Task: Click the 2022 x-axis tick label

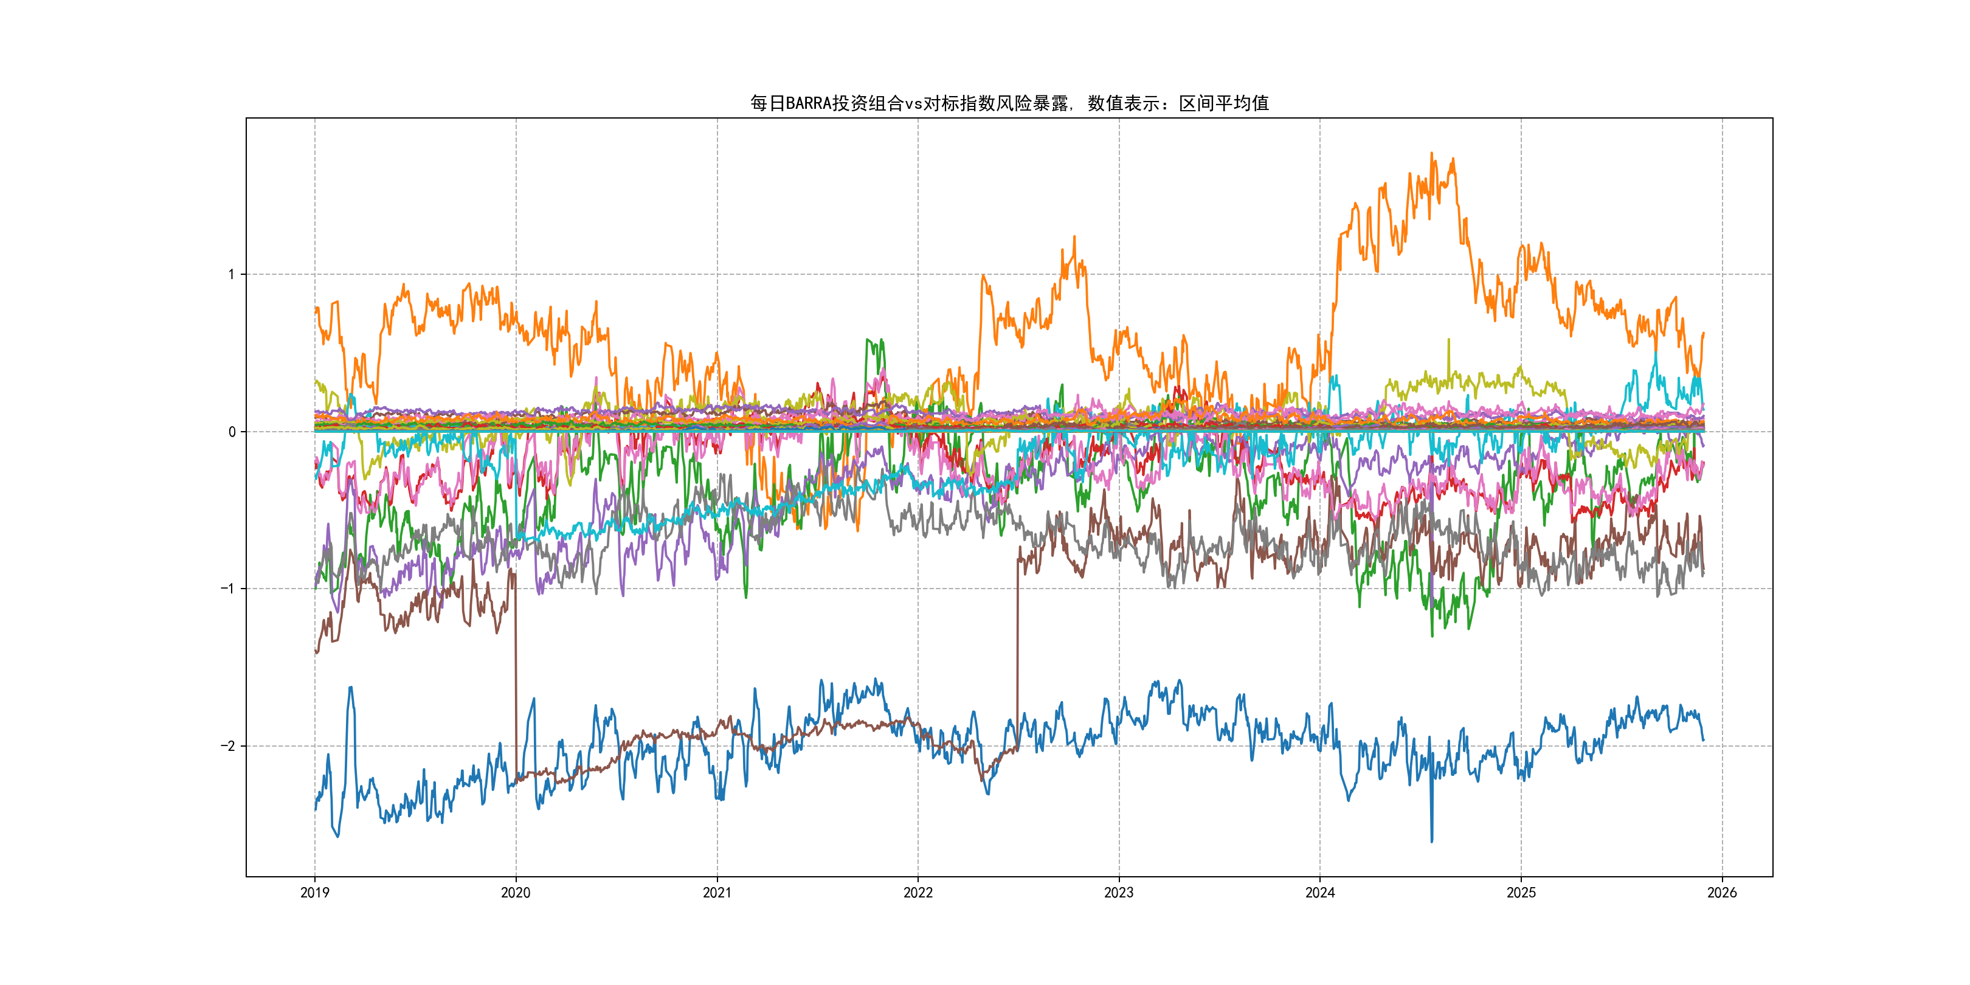Action: pos(918,893)
